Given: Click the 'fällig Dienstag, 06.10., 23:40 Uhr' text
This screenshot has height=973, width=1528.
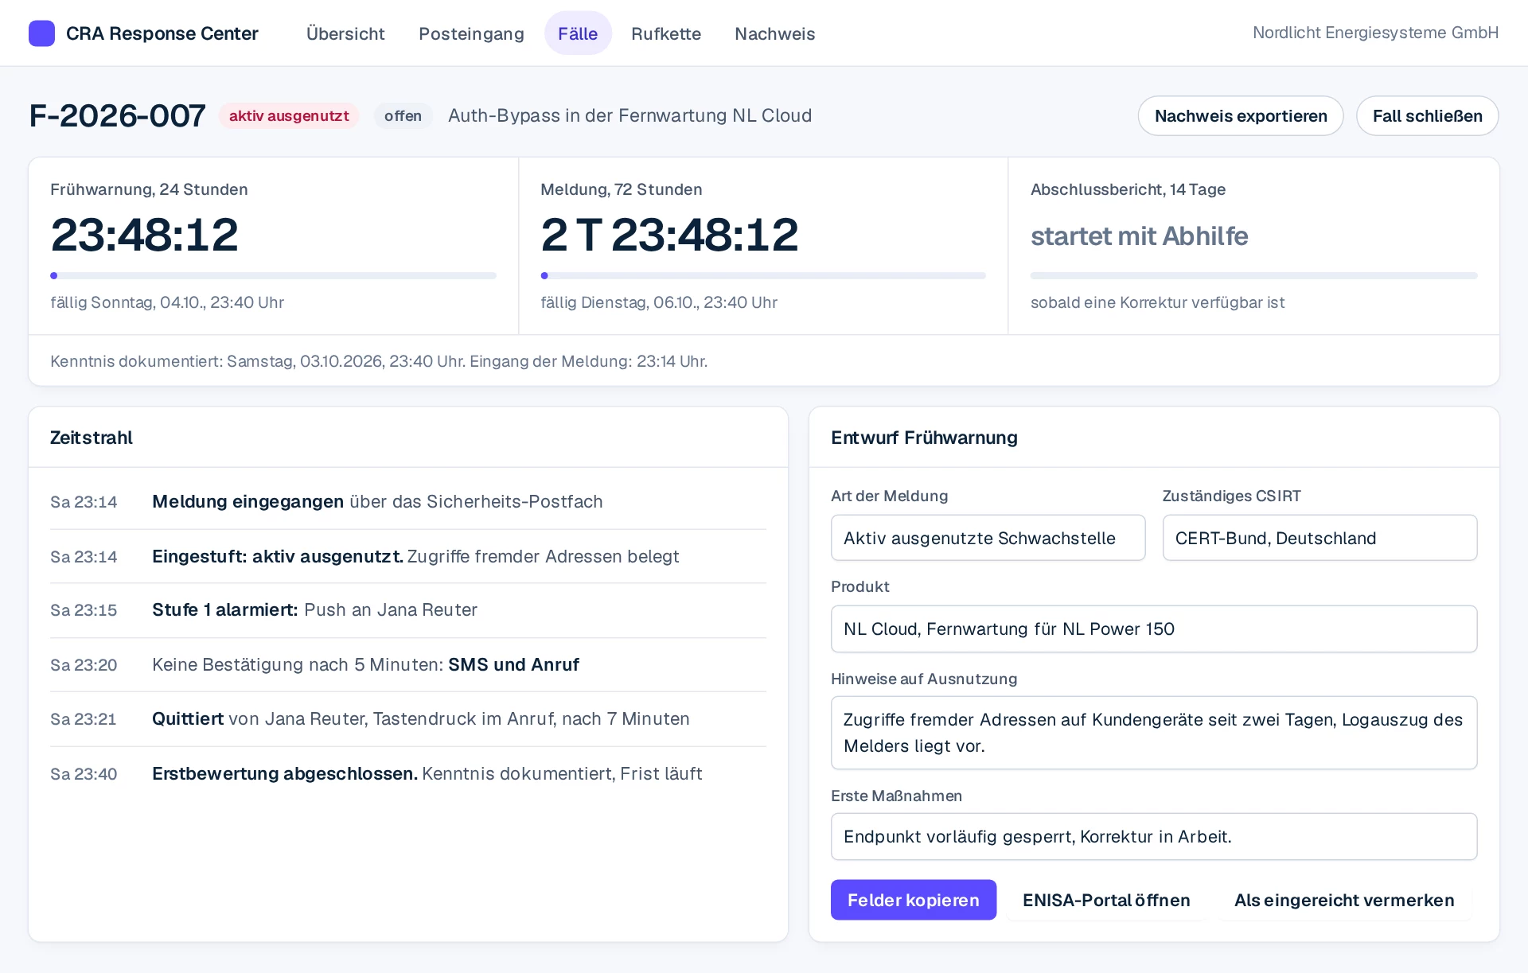Looking at the screenshot, I should pos(659,302).
